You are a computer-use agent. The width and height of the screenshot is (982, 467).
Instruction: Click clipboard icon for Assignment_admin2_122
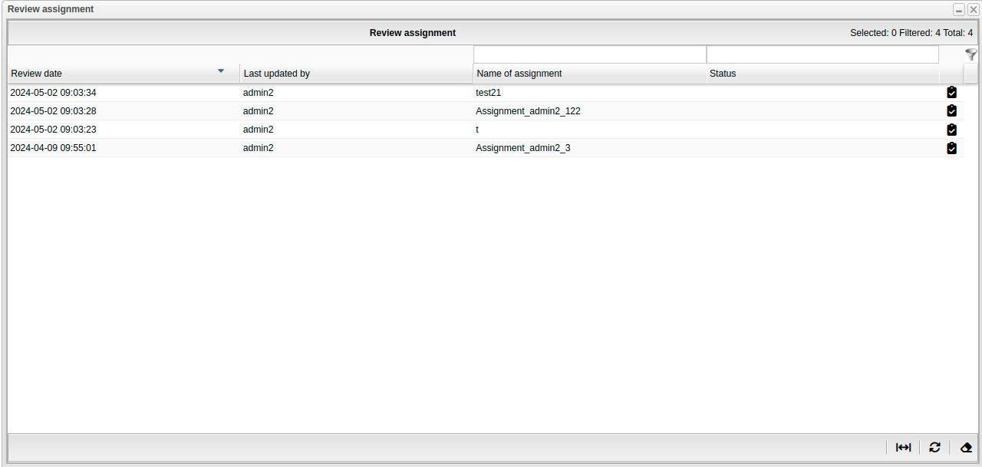(951, 111)
